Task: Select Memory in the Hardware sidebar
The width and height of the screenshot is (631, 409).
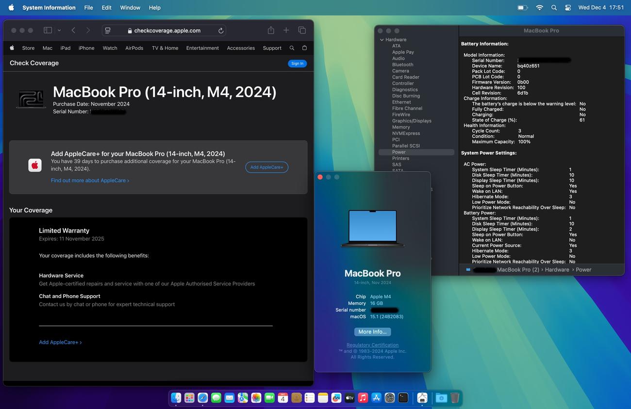Action: tap(401, 127)
